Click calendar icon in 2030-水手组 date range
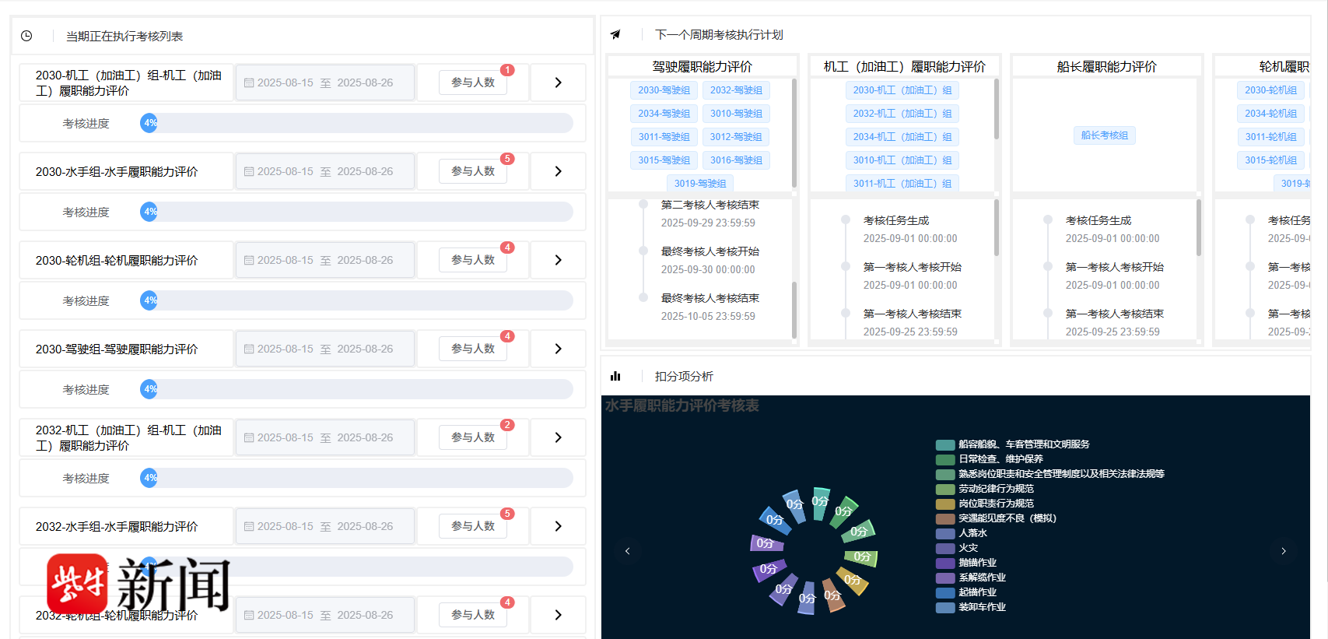This screenshot has height=639, width=1328. (x=249, y=171)
